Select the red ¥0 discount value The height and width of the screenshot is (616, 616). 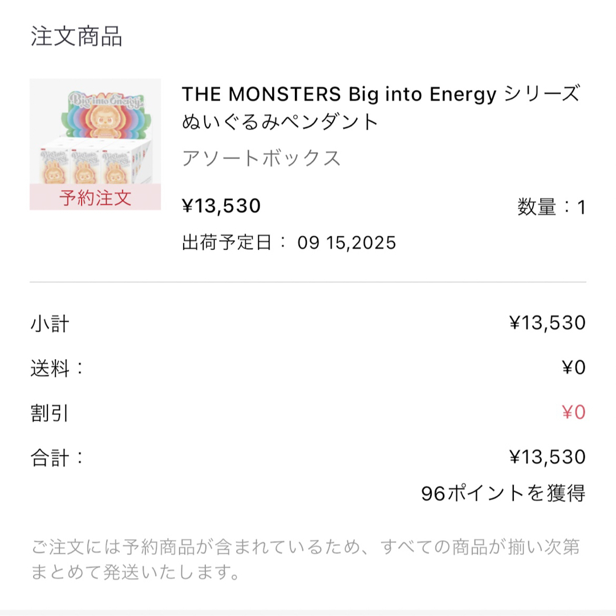pos(574,412)
